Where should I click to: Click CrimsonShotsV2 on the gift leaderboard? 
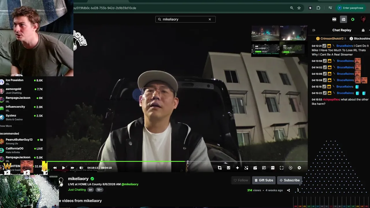[332, 39]
